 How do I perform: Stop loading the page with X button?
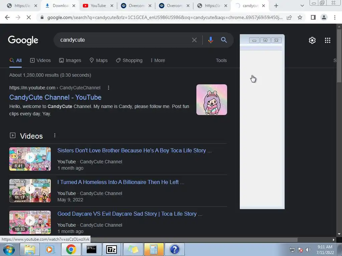point(29,17)
